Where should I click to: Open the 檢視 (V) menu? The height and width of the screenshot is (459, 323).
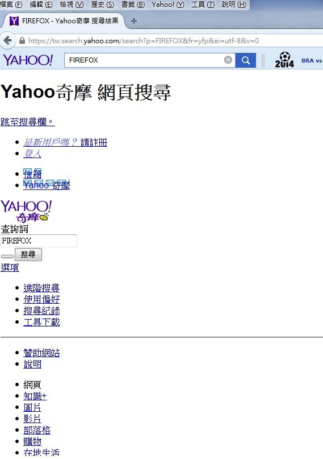(x=72, y=5)
